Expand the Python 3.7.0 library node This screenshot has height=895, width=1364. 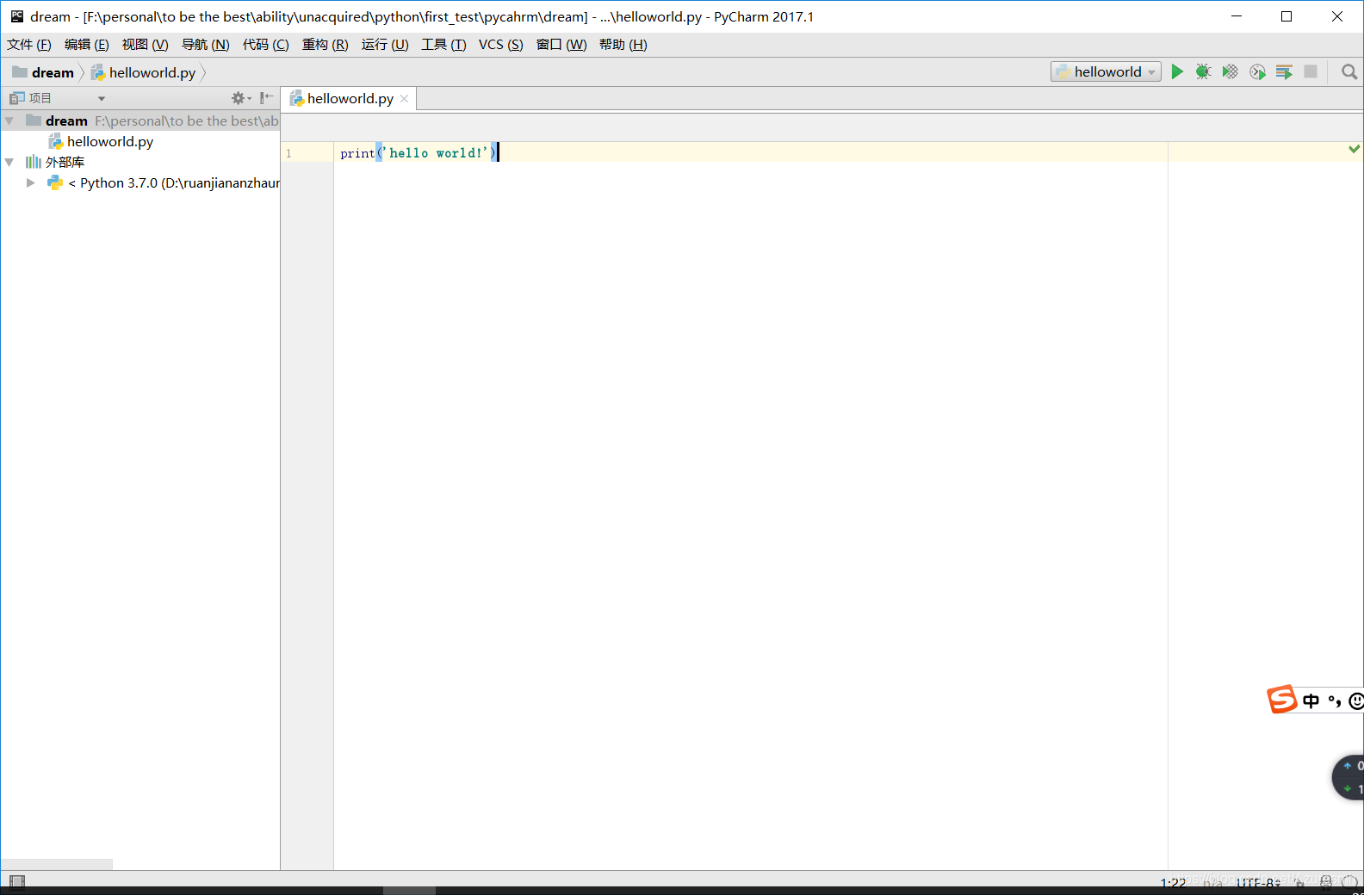(x=31, y=183)
